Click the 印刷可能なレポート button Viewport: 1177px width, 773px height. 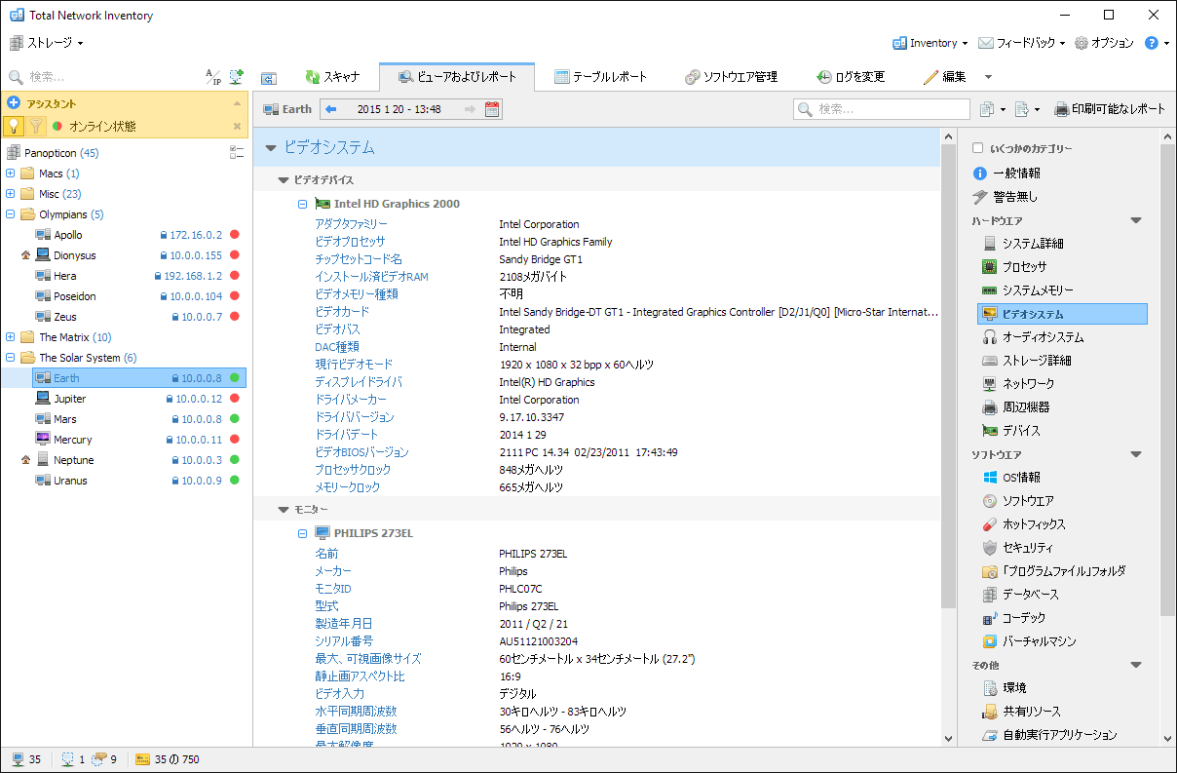point(1110,109)
